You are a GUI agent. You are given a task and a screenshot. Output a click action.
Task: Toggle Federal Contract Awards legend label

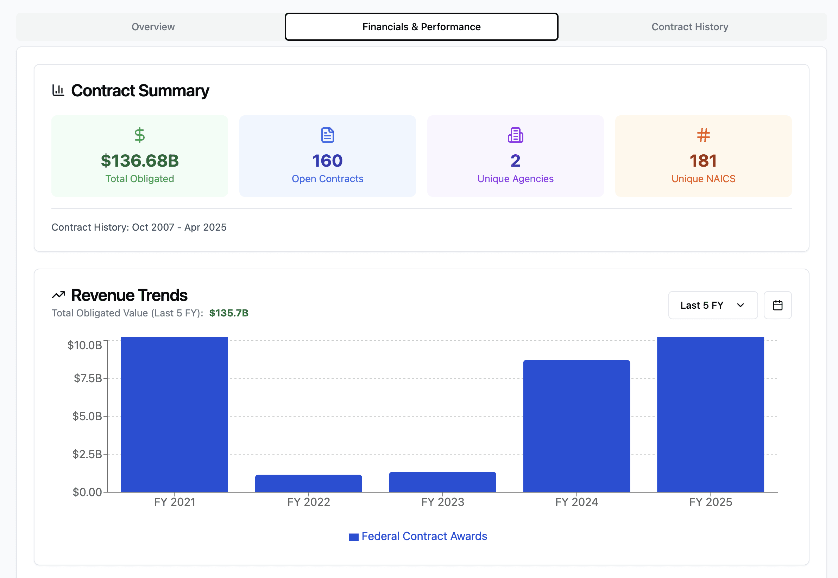click(424, 536)
